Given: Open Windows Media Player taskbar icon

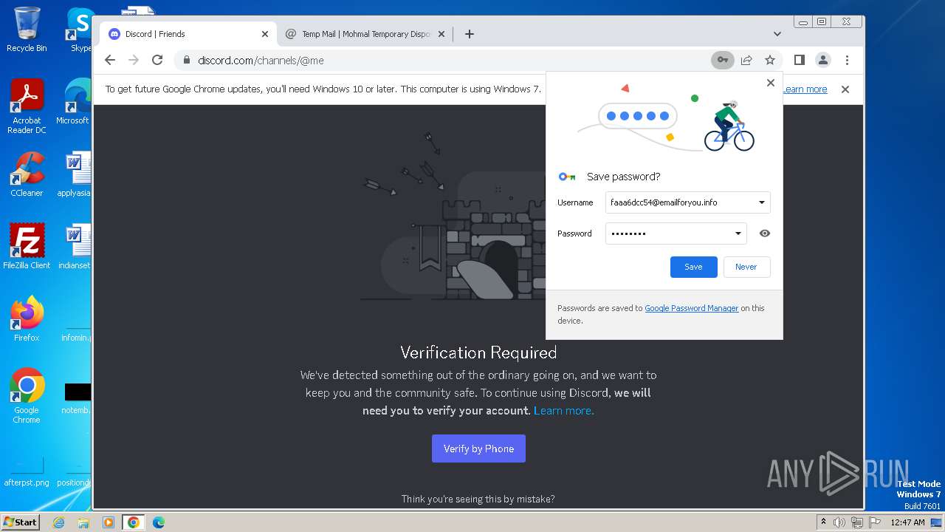Looking at the screenshot, I should [109, 522].
